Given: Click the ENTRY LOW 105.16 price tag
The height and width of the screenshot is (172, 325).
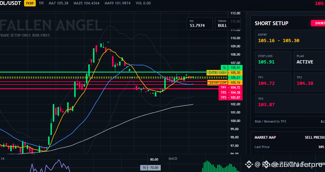Looking at the screenshot, I should point(225,82).
